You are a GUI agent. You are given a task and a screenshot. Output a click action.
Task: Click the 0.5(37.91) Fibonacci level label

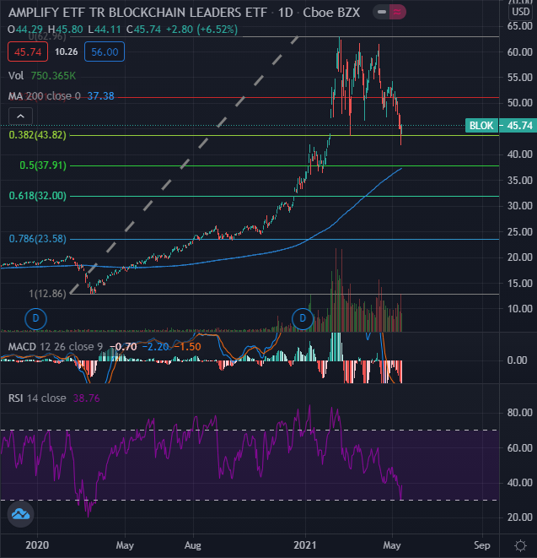[43, 165]
